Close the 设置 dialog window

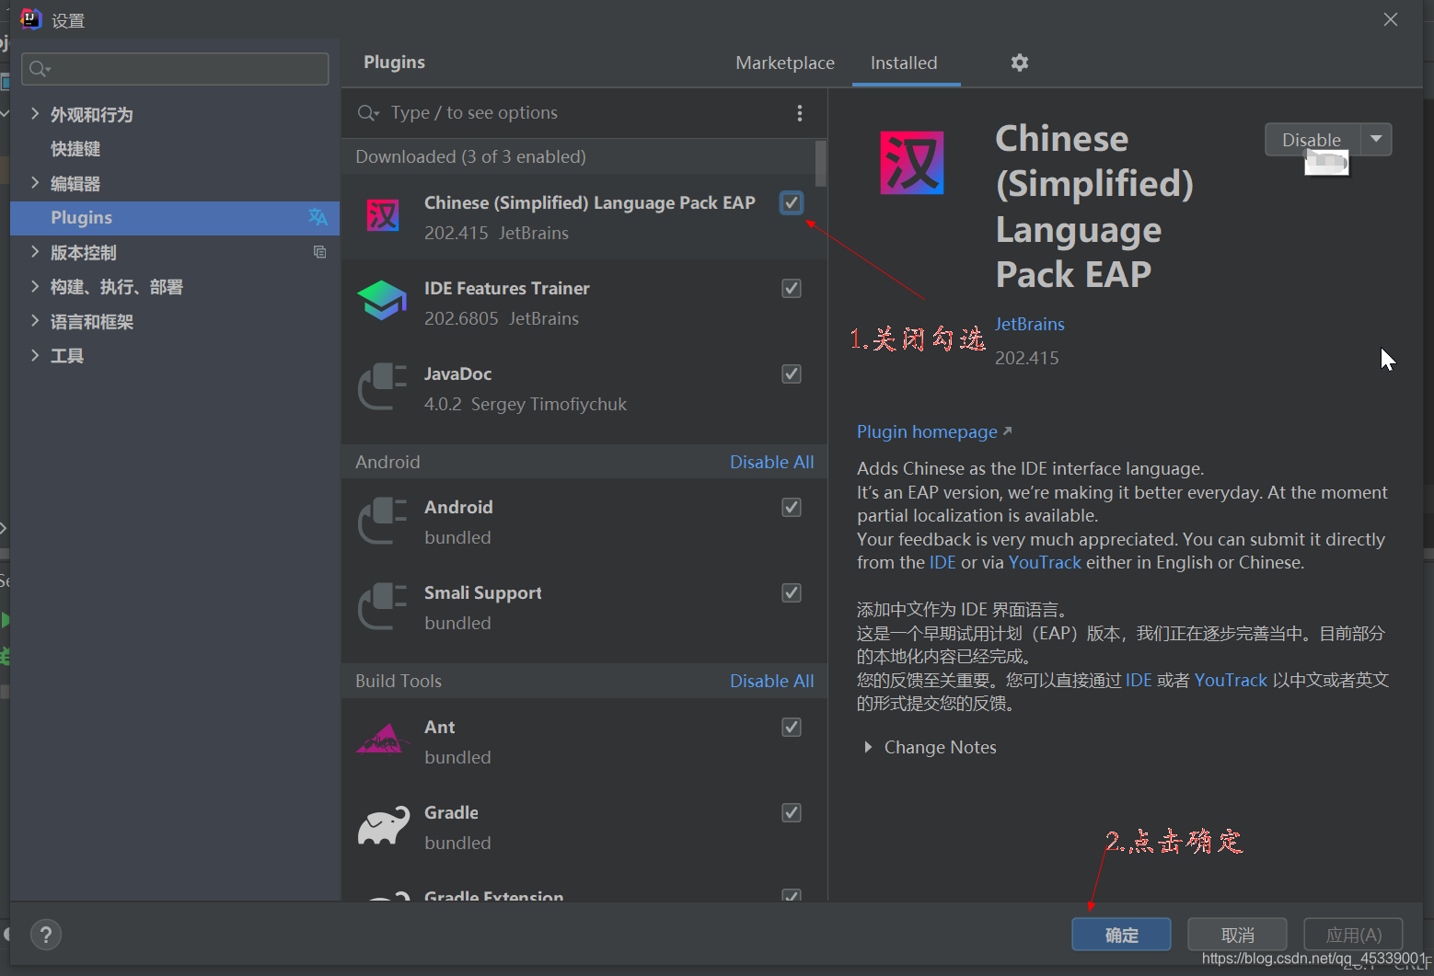(x=1391, y=19)
